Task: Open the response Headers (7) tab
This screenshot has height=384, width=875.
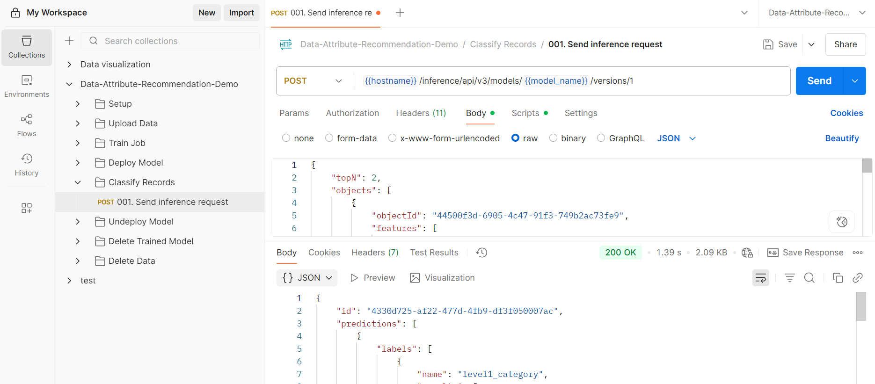Action: [375, 253]
